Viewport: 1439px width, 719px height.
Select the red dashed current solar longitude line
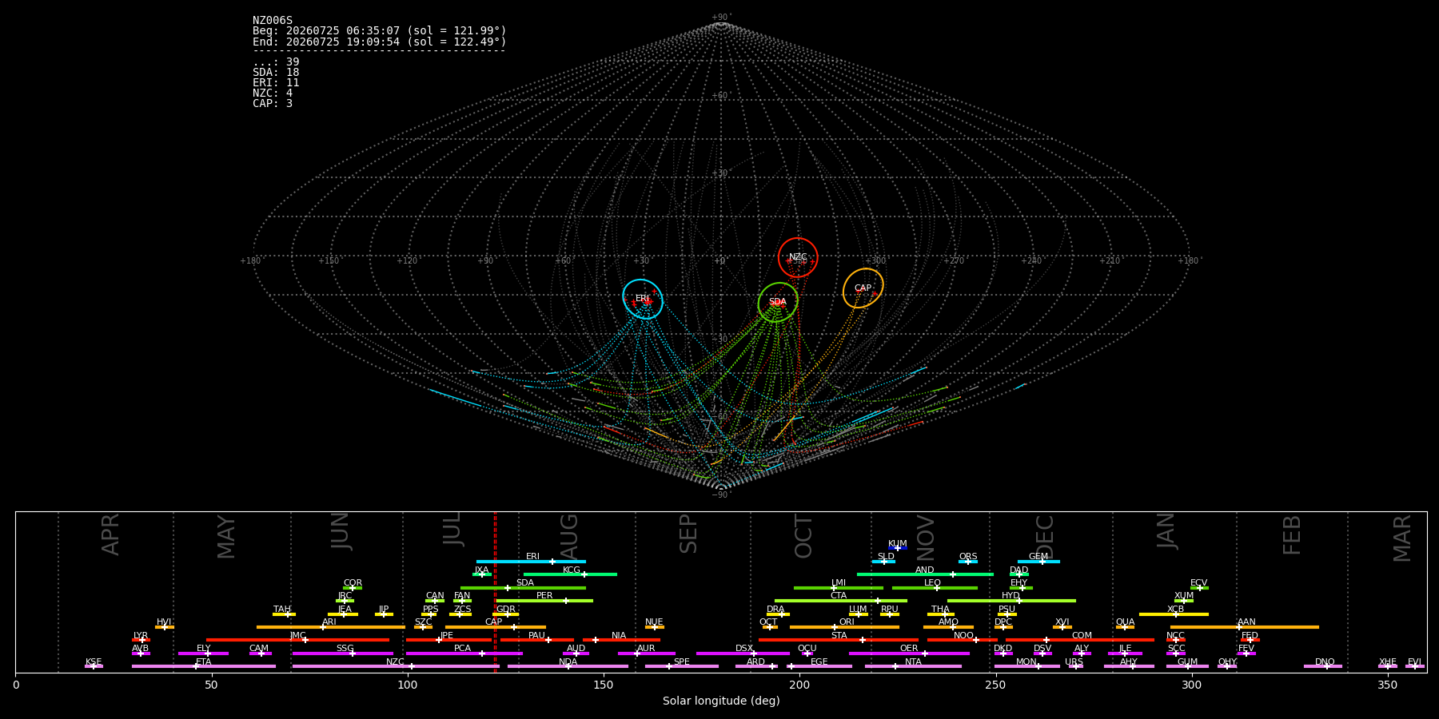pyautogui.click(x=495, y=592)
